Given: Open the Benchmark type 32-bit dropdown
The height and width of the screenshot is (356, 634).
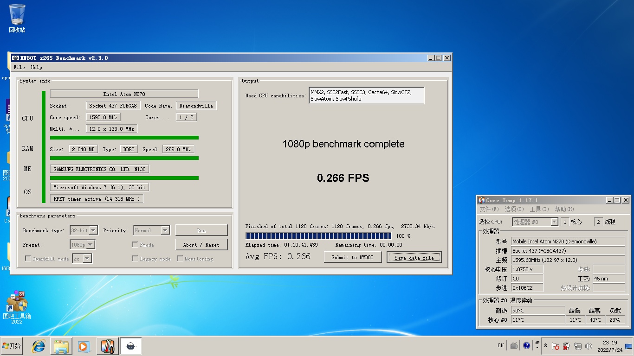Looking at the screenshot, I should coord(84,230).
